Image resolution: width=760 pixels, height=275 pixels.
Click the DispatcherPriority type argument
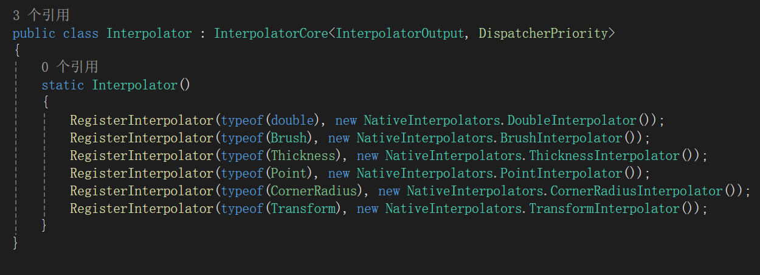(x=543, y=33)
